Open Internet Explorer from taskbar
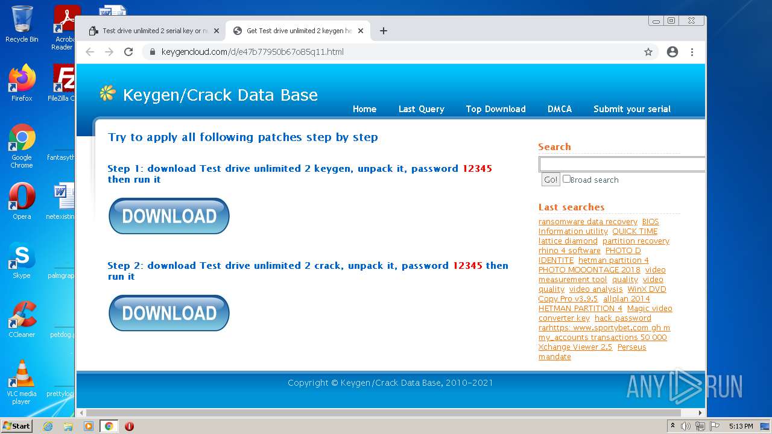772x434 pixels. point(48,426)
